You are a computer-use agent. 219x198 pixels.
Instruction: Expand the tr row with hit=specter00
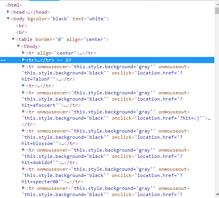pyautogui.click(x=23, y=169)
